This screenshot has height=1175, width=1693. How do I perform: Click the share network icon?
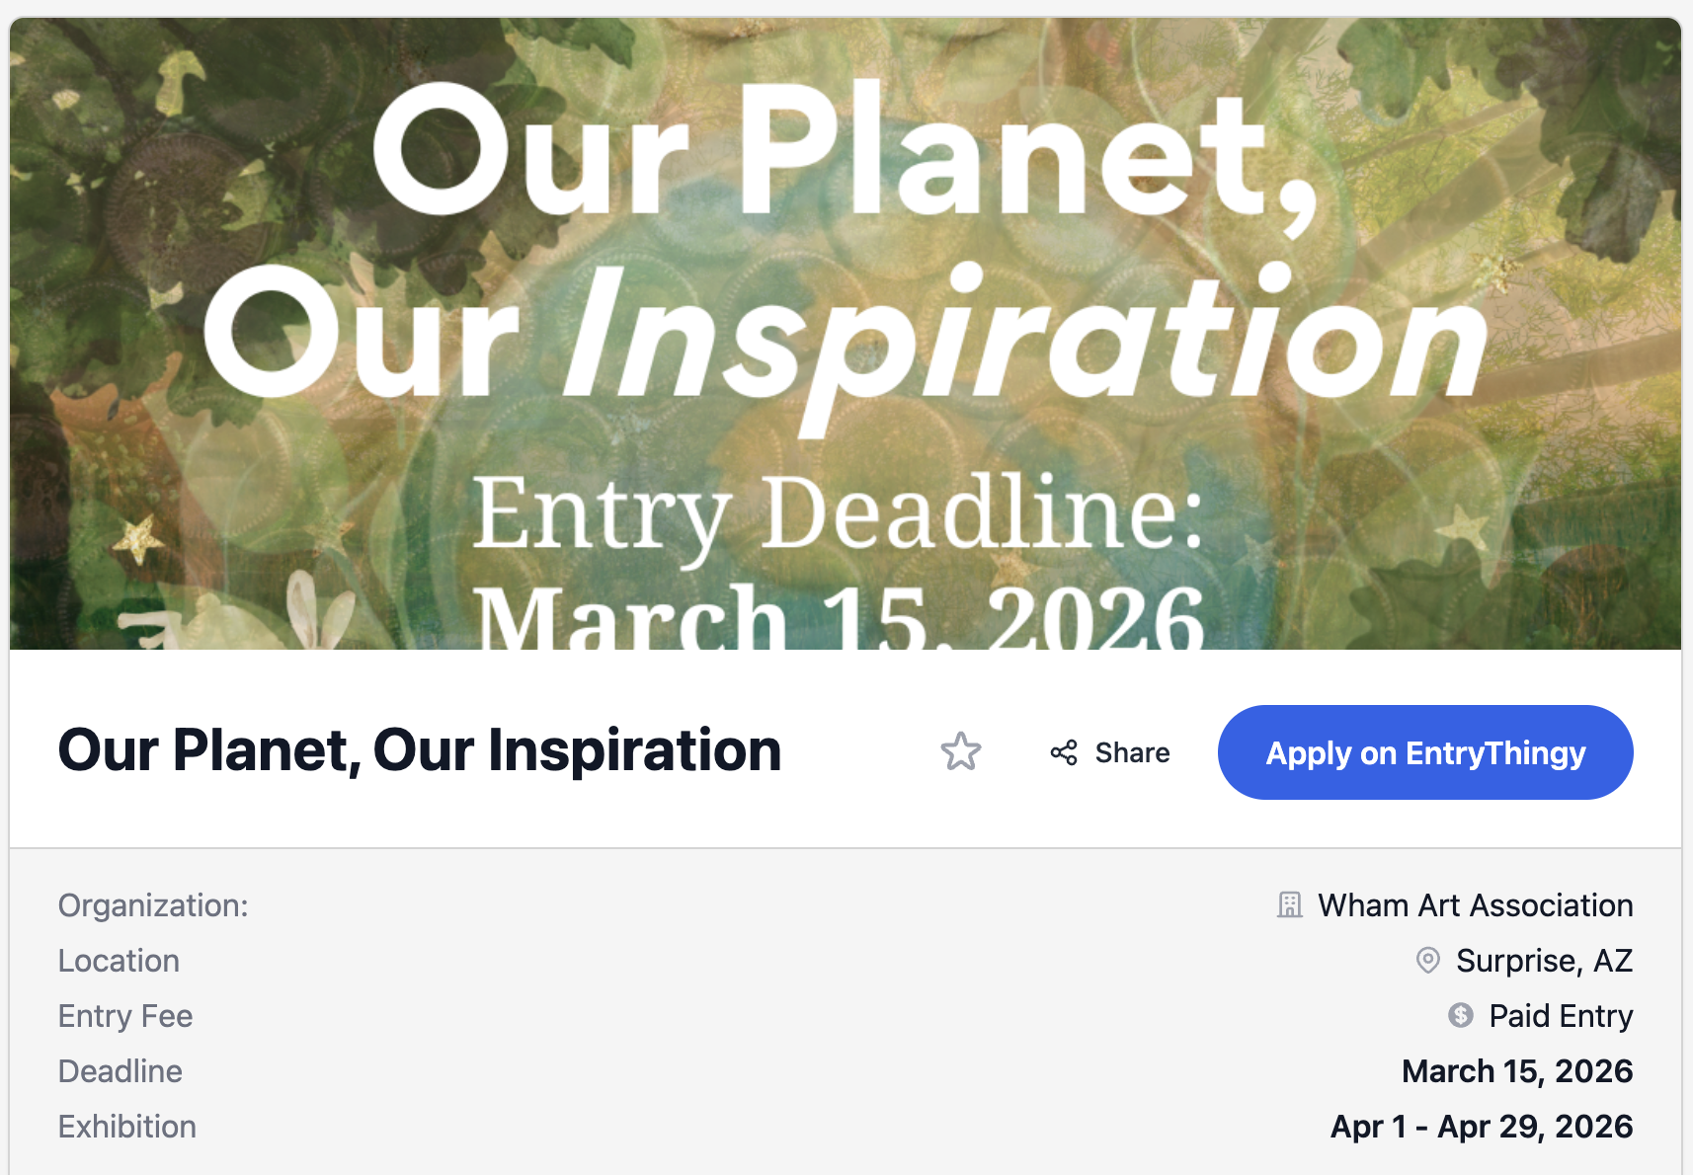[x=1064, y=753]
